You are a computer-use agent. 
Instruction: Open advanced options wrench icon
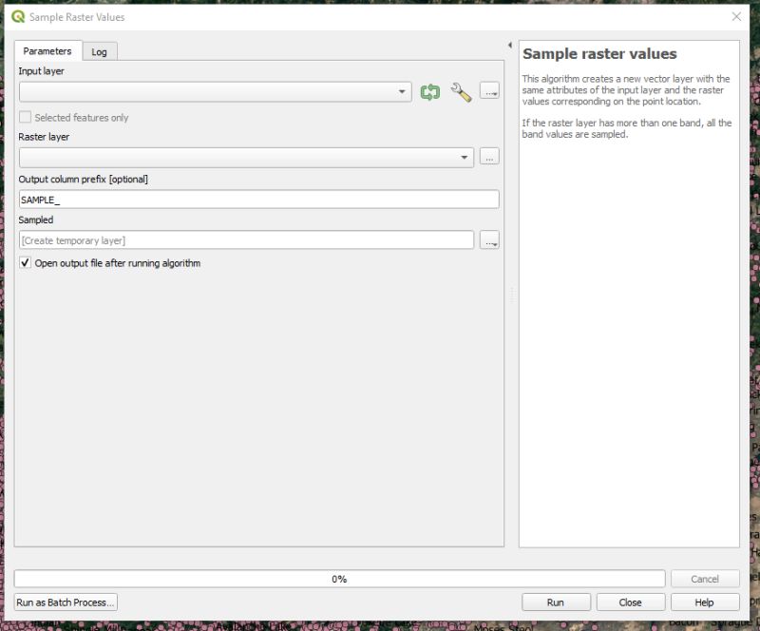pyautogui.click(x=461, y=91)
